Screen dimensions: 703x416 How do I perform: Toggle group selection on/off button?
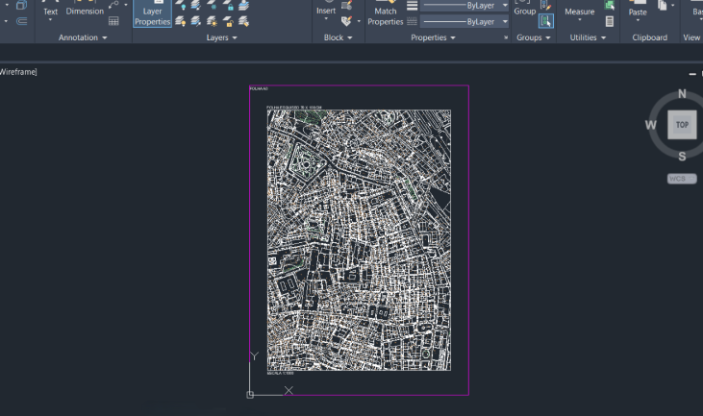coord(546,20)
